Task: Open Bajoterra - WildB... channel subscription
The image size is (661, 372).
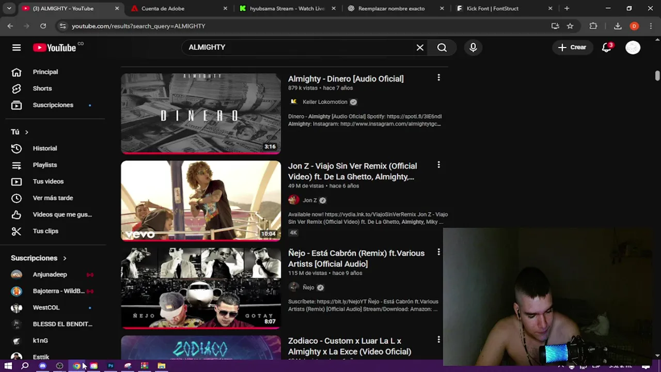Action: pos(59,291)
